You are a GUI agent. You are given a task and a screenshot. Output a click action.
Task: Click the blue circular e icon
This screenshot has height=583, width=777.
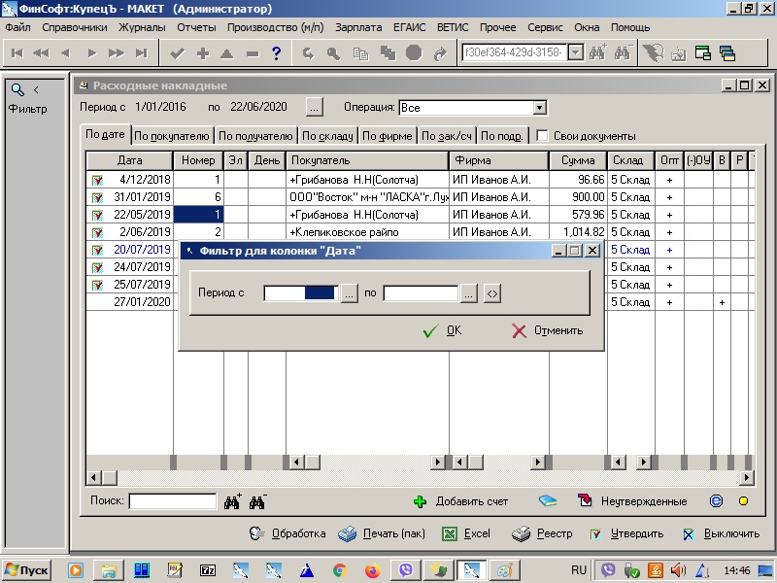coord(716,501)
